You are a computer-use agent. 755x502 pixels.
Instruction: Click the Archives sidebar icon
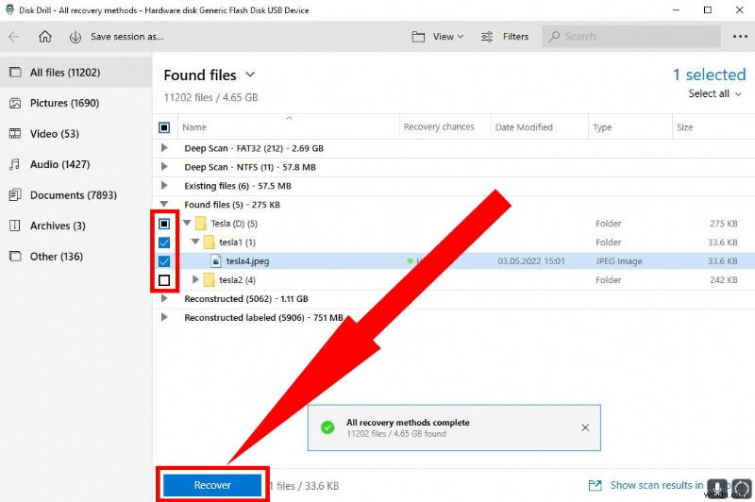[15, 226]
